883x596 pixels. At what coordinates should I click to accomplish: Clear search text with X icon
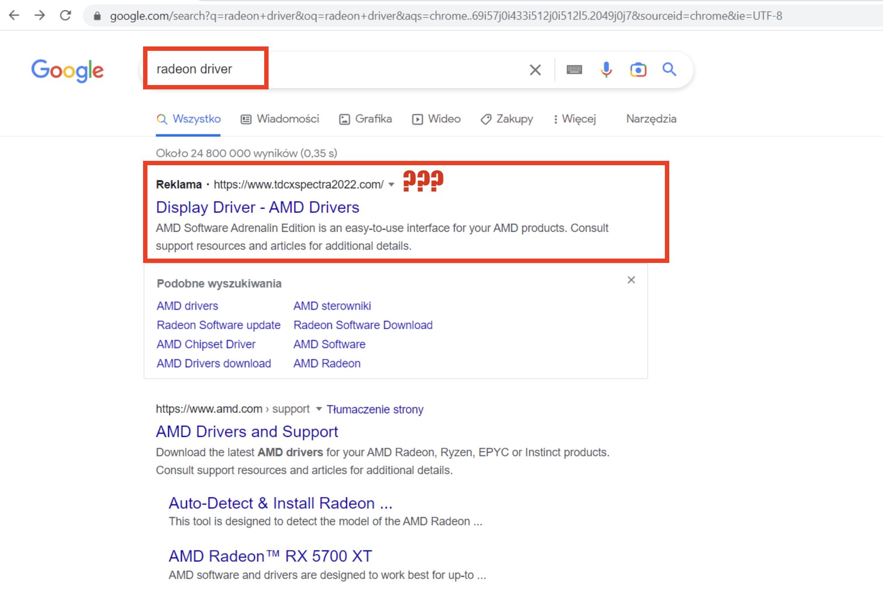click(x=535, y=70)
